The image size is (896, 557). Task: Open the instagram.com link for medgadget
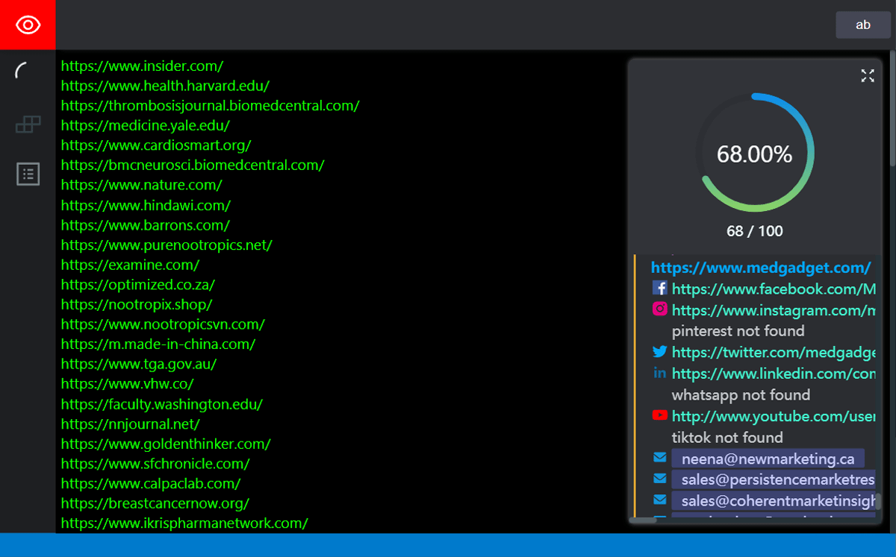[774, 309]
